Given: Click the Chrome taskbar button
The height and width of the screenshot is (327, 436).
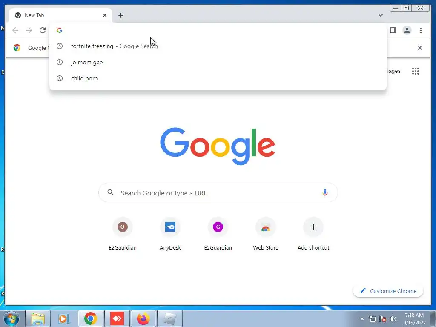Looking at the screenshot, I should point(91,318).
